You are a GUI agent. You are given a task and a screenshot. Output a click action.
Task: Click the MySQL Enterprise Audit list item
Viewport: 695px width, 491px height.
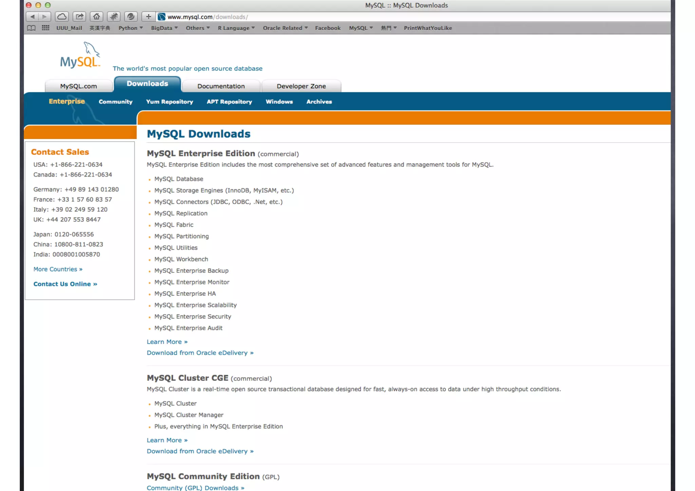point(188,328)
